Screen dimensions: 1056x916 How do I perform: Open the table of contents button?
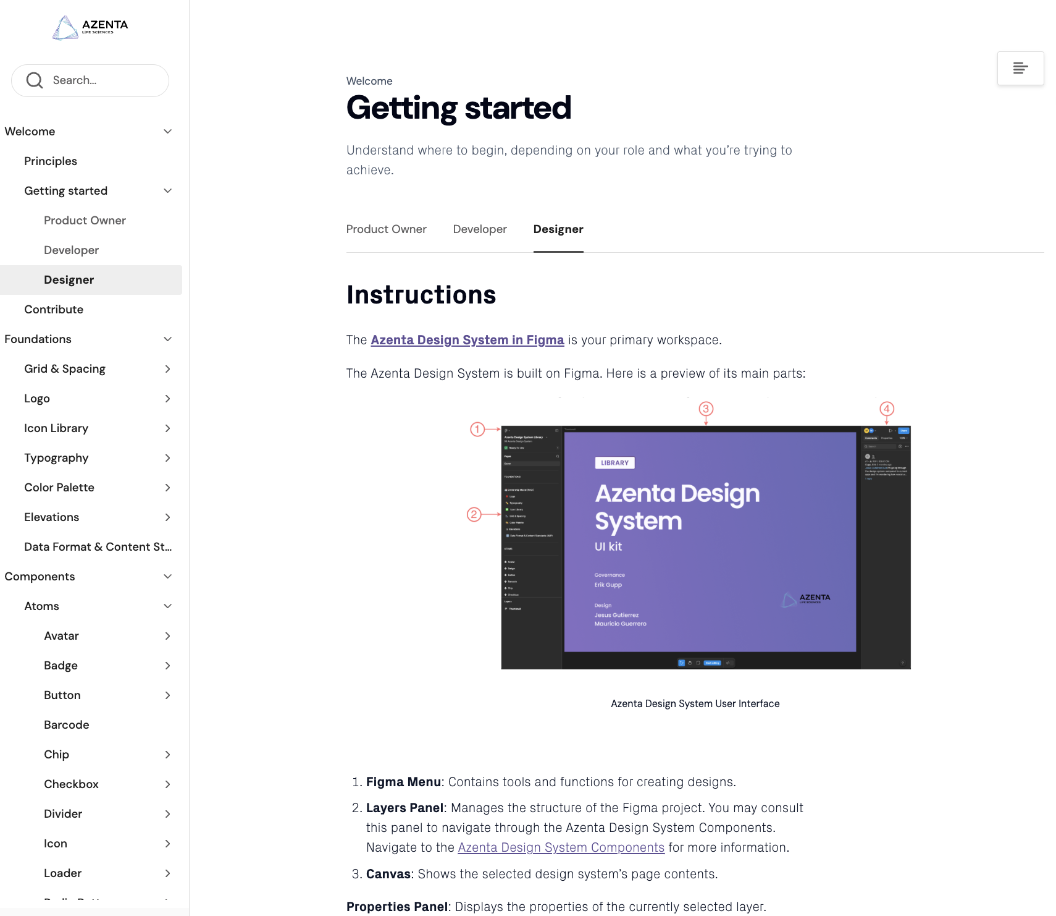(x=1020, y=68)
